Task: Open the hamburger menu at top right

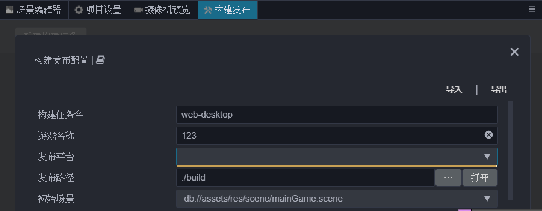Action: pos(531,9)
